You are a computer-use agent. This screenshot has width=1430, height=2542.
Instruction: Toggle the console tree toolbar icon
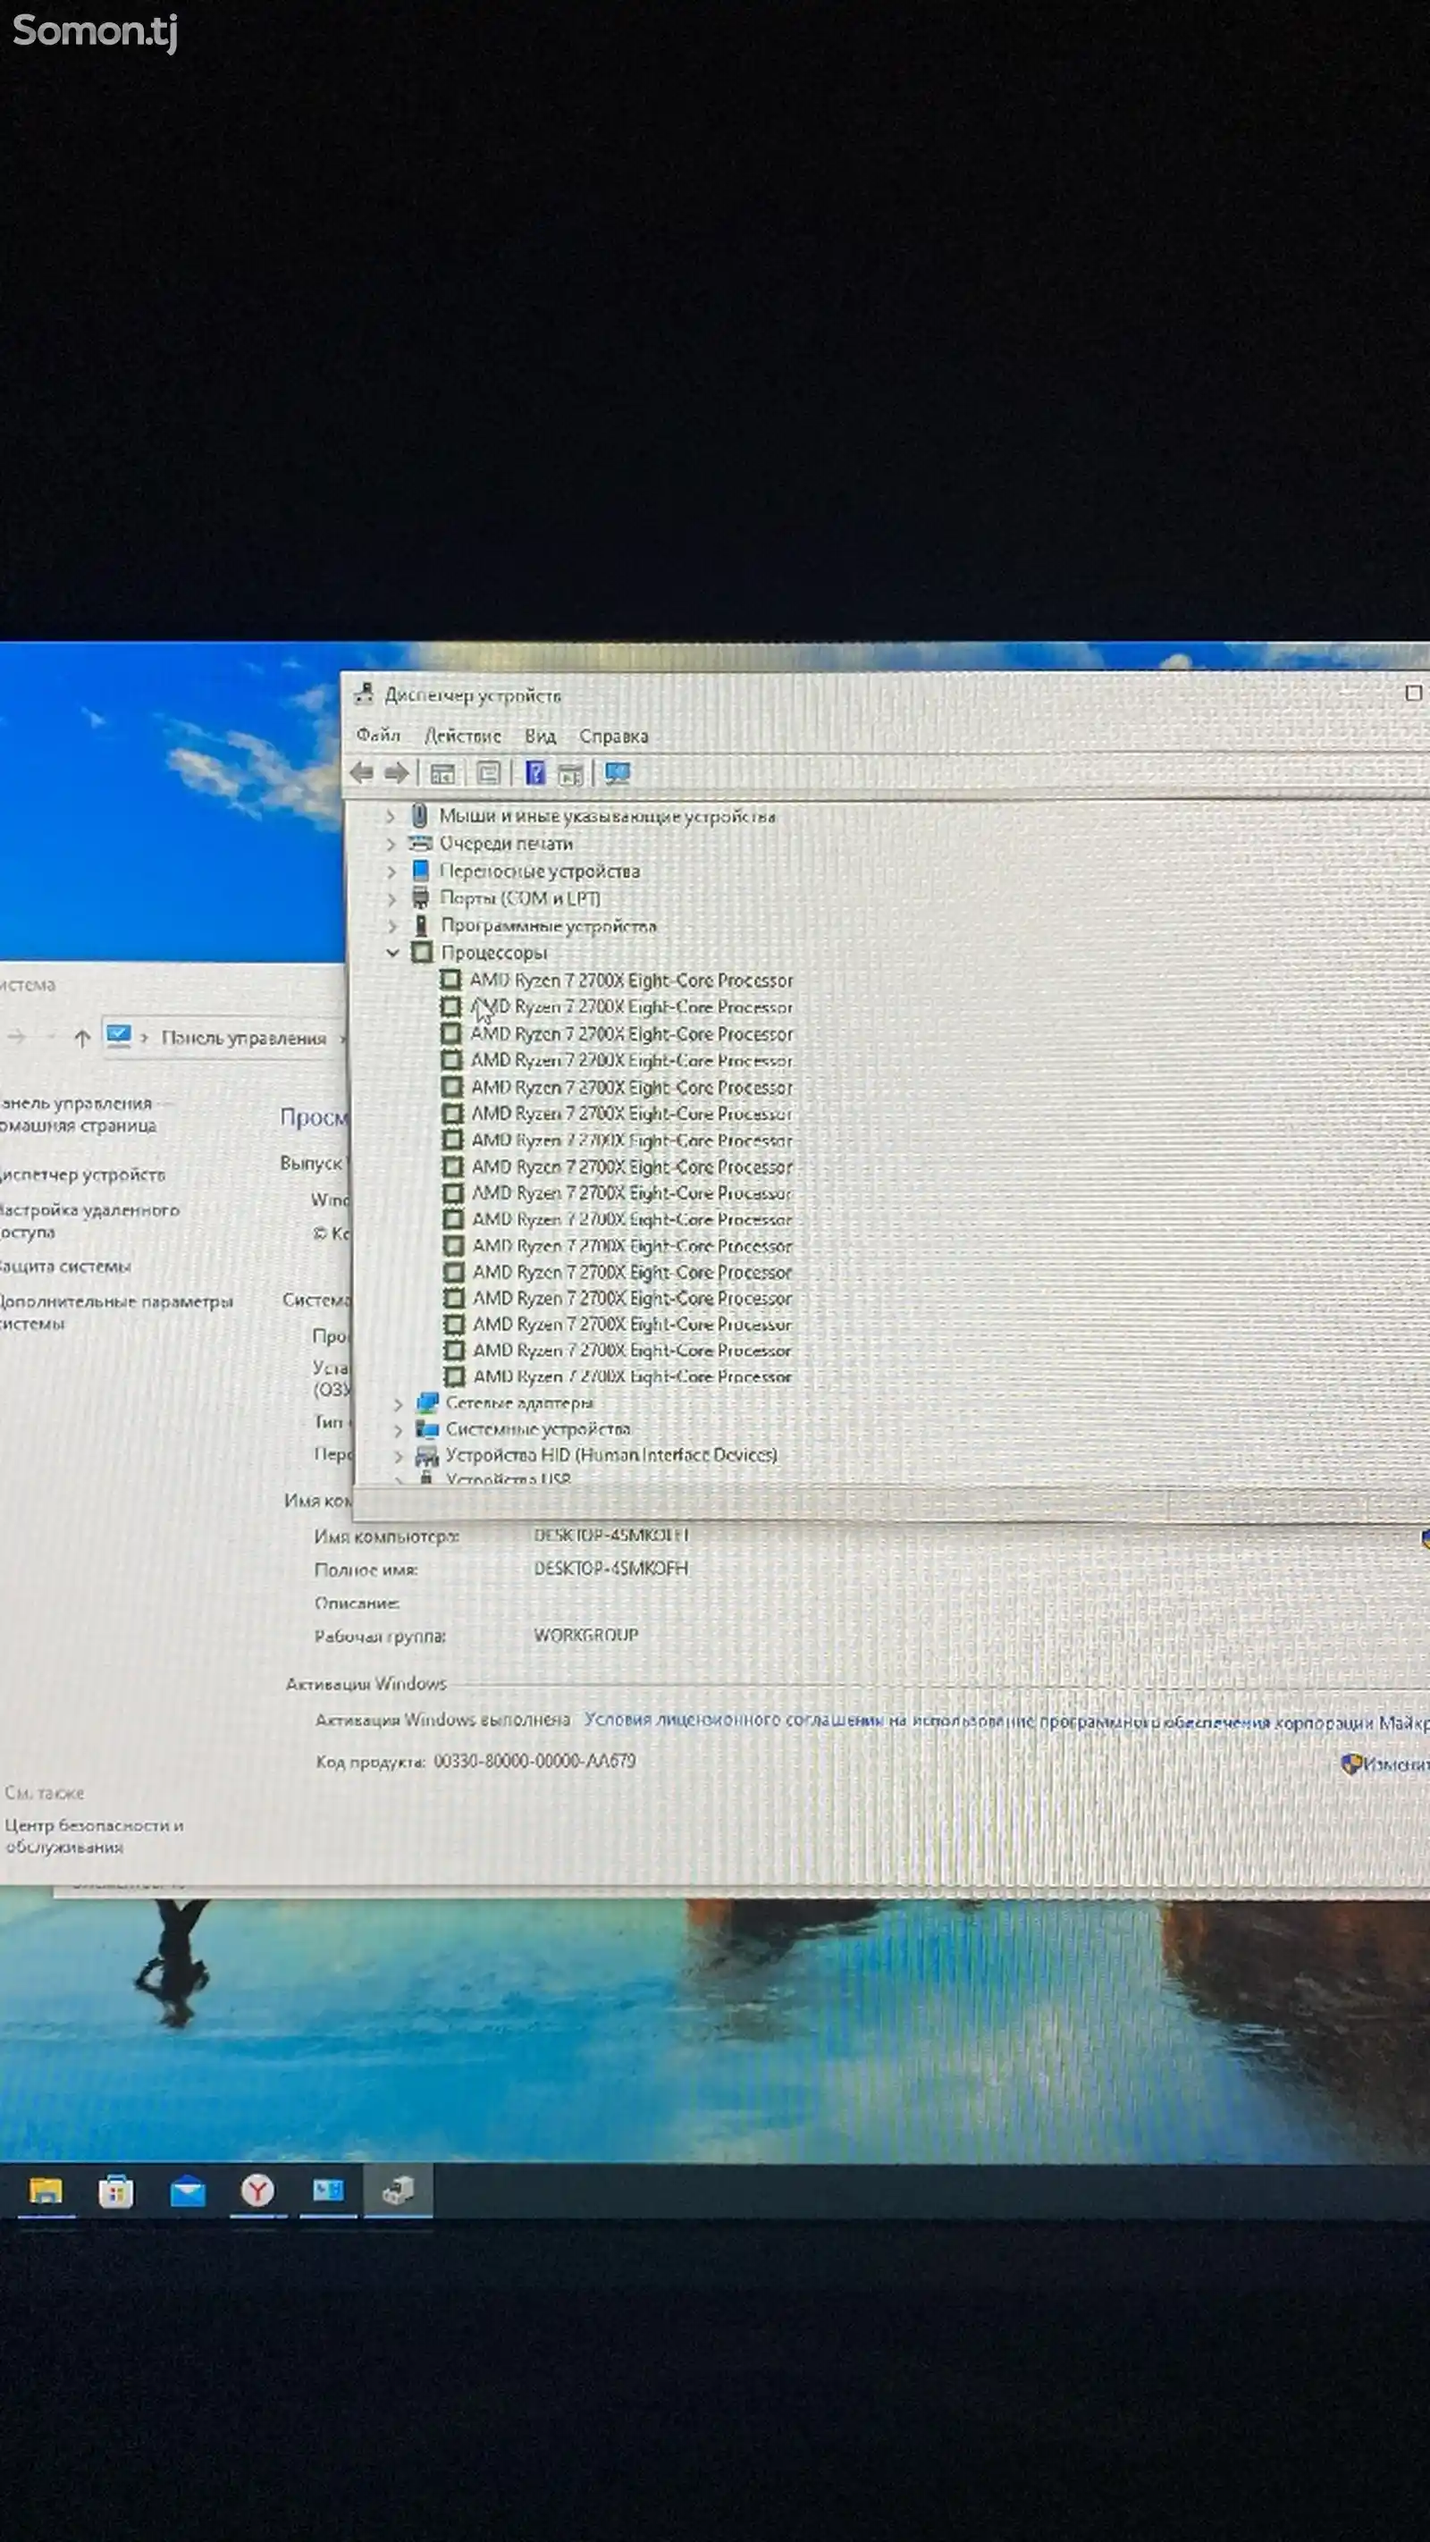pyautogui.click(x=442, y=774)
